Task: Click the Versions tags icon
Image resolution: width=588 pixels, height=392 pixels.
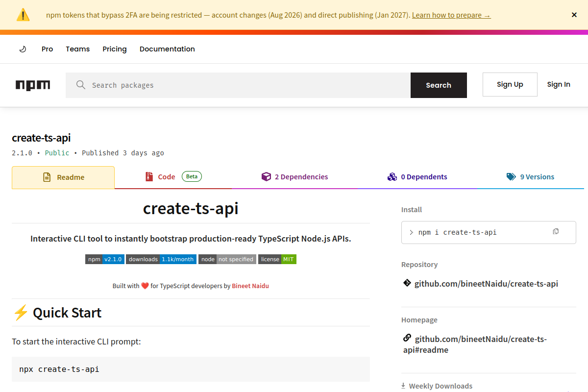Action: [511, 177]
